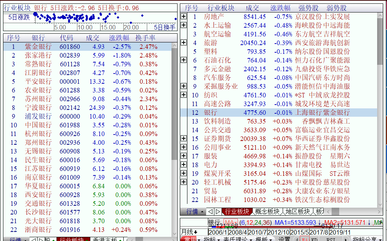Select the 紫金银行 row in bank list

(x=87, y=47)
